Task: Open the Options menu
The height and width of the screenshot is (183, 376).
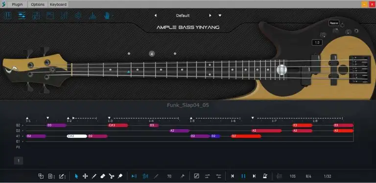Action: [38, 4]
